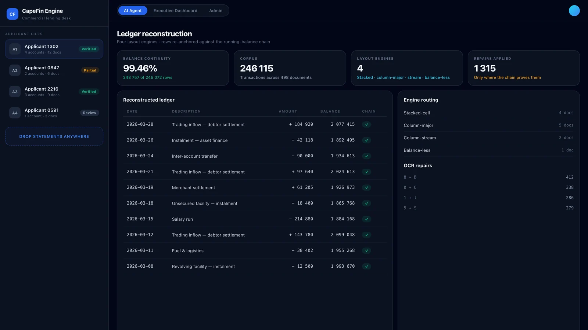Select Applicant 1302 file
This screenshot has height=330, width=588.
[54, 49]
